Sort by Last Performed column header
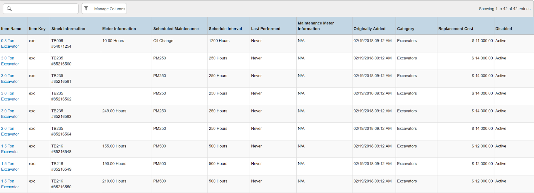The width and height of the screenshot is (534, 193). 266,29
